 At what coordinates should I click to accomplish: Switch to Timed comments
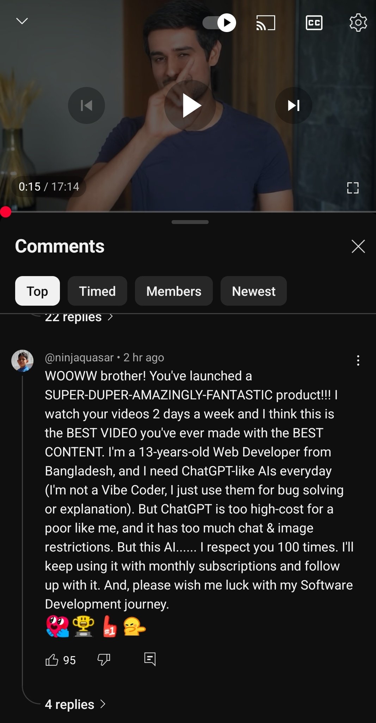(97, 291)
